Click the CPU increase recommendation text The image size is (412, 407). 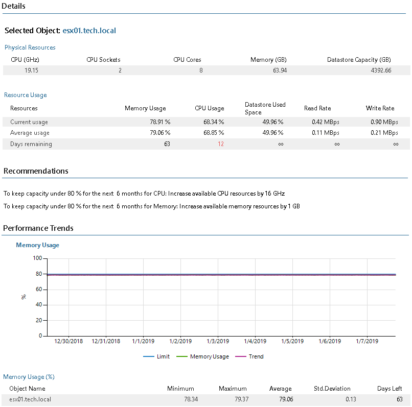144,194
